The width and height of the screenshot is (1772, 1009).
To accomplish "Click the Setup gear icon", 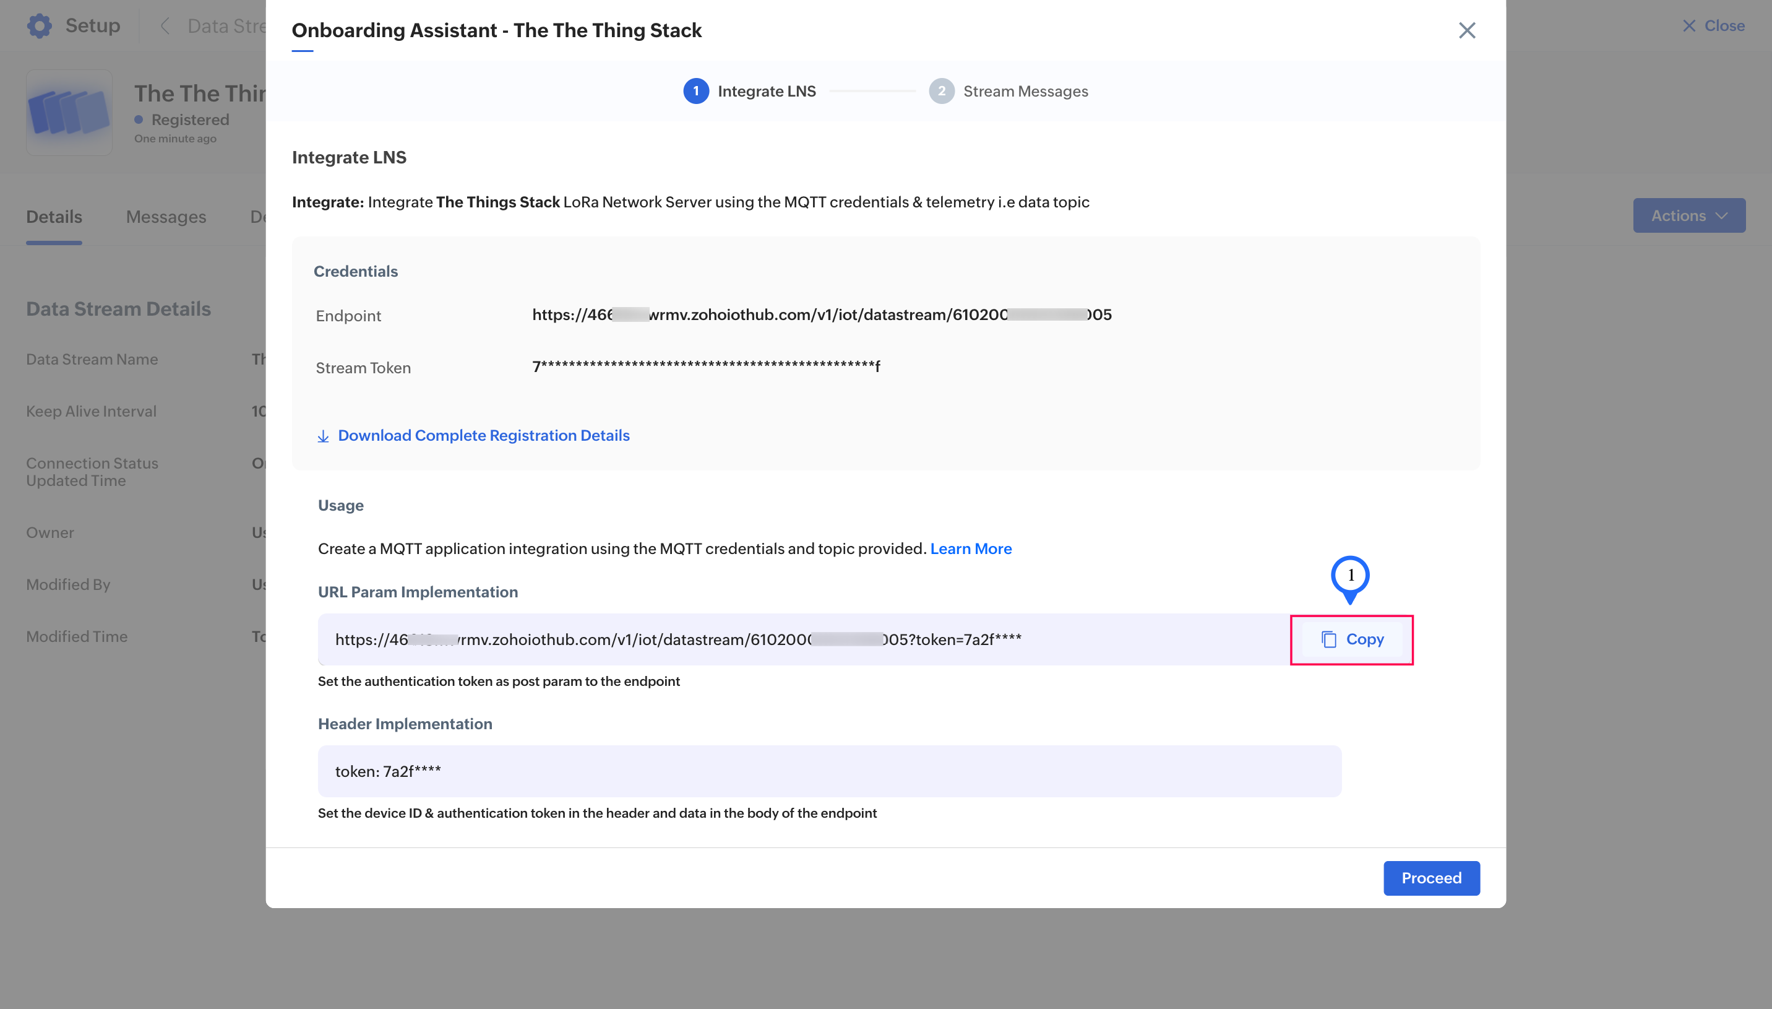I will (x=40, y=25).
